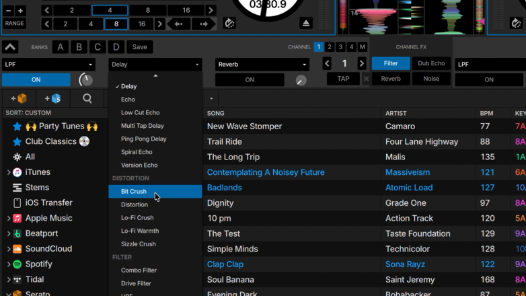Assign FX to channel M
This screenshot has width=526, height=296.
[x=363, y=47]
